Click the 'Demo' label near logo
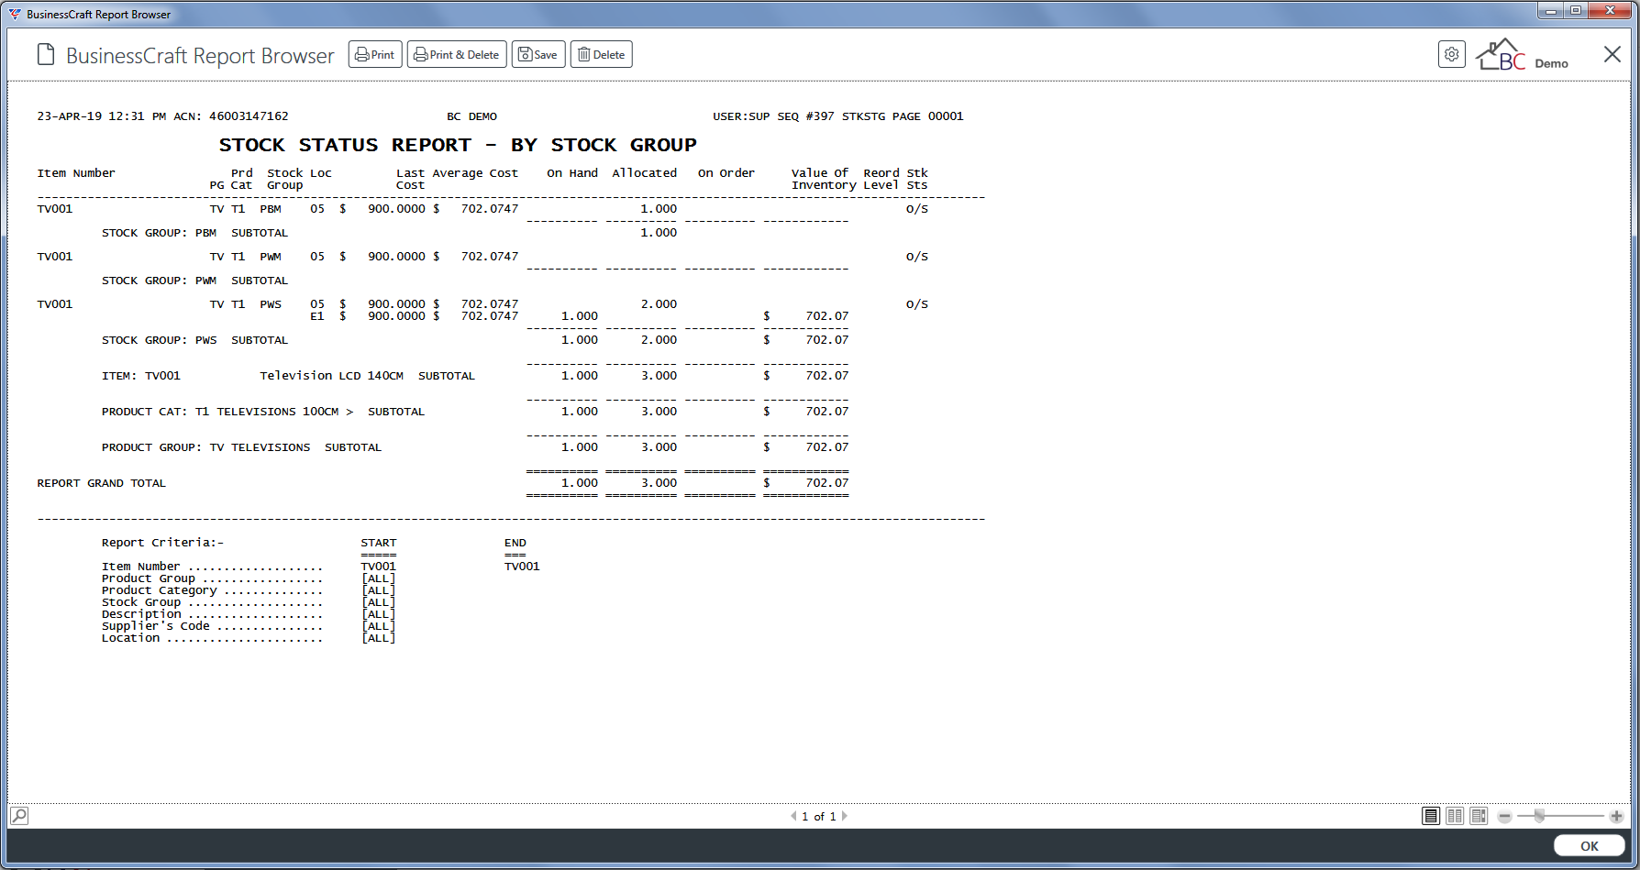 coord(1551,63)
